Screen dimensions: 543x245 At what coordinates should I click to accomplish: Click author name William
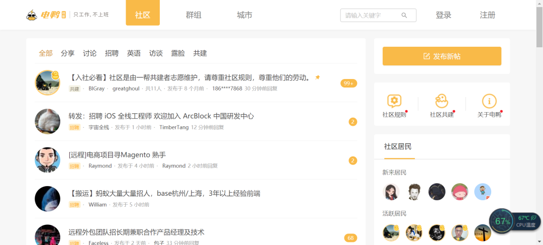coord(98,205)
